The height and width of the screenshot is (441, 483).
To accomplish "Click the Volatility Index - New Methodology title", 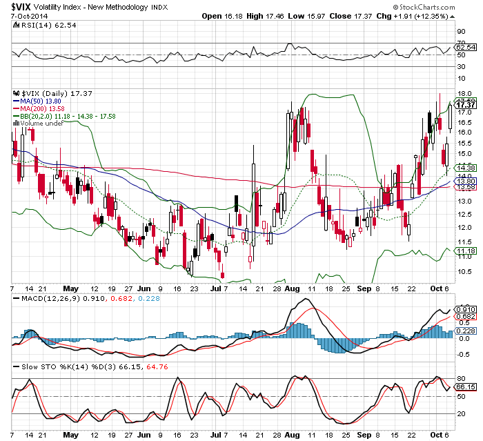I will coord(91,7).
